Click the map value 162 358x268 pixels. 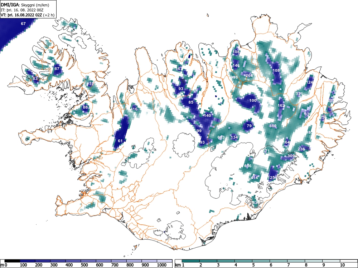(x=281, y=105)
